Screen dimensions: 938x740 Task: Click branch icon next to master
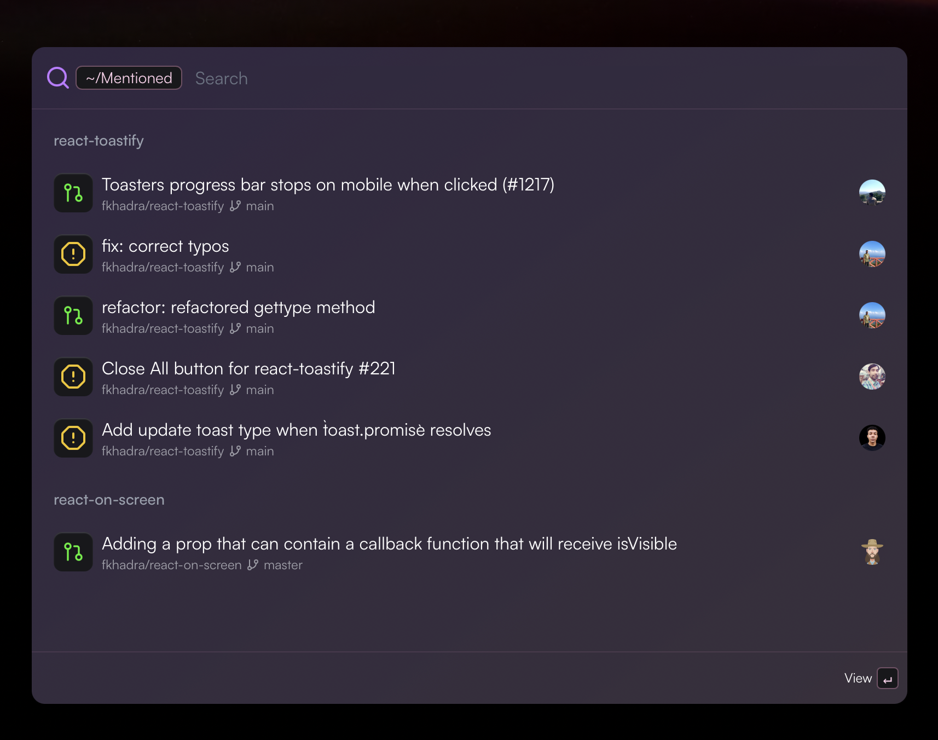(253, 565)
